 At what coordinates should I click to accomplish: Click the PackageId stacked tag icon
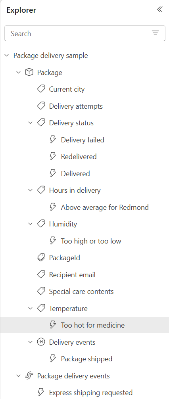(41, 257)
